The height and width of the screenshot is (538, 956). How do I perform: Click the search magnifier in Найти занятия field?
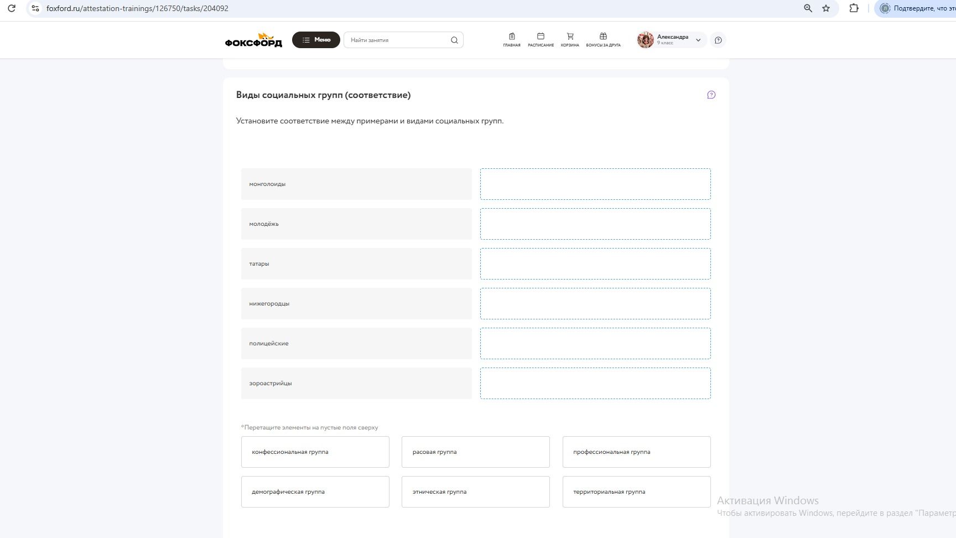(454, 40)
